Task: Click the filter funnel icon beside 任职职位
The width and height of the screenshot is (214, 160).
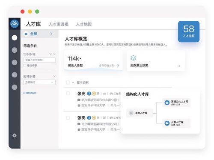Action: (51, 54)
